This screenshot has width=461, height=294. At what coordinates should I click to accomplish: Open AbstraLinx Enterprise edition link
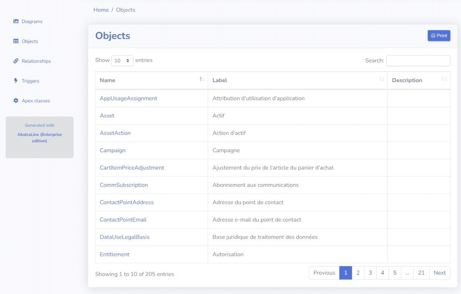(40, 138)
